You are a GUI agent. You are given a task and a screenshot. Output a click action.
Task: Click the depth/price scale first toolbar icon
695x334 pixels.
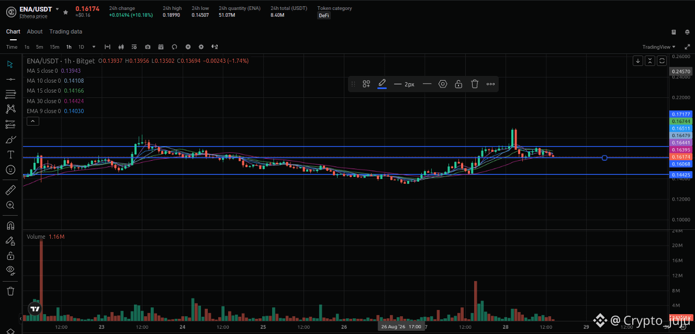[x=107, y=47]
